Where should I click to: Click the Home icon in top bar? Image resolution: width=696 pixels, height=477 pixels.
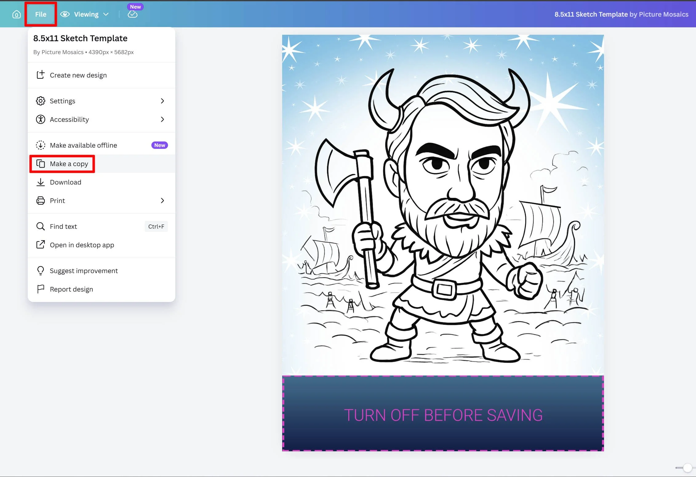[17, 14]
